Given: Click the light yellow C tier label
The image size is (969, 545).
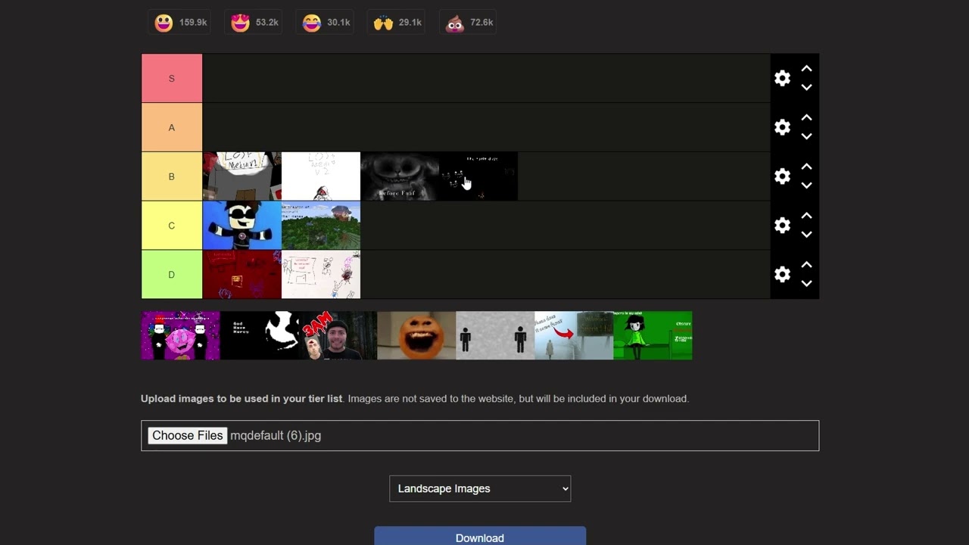Looking at the screenshot, I should point(172,226).
